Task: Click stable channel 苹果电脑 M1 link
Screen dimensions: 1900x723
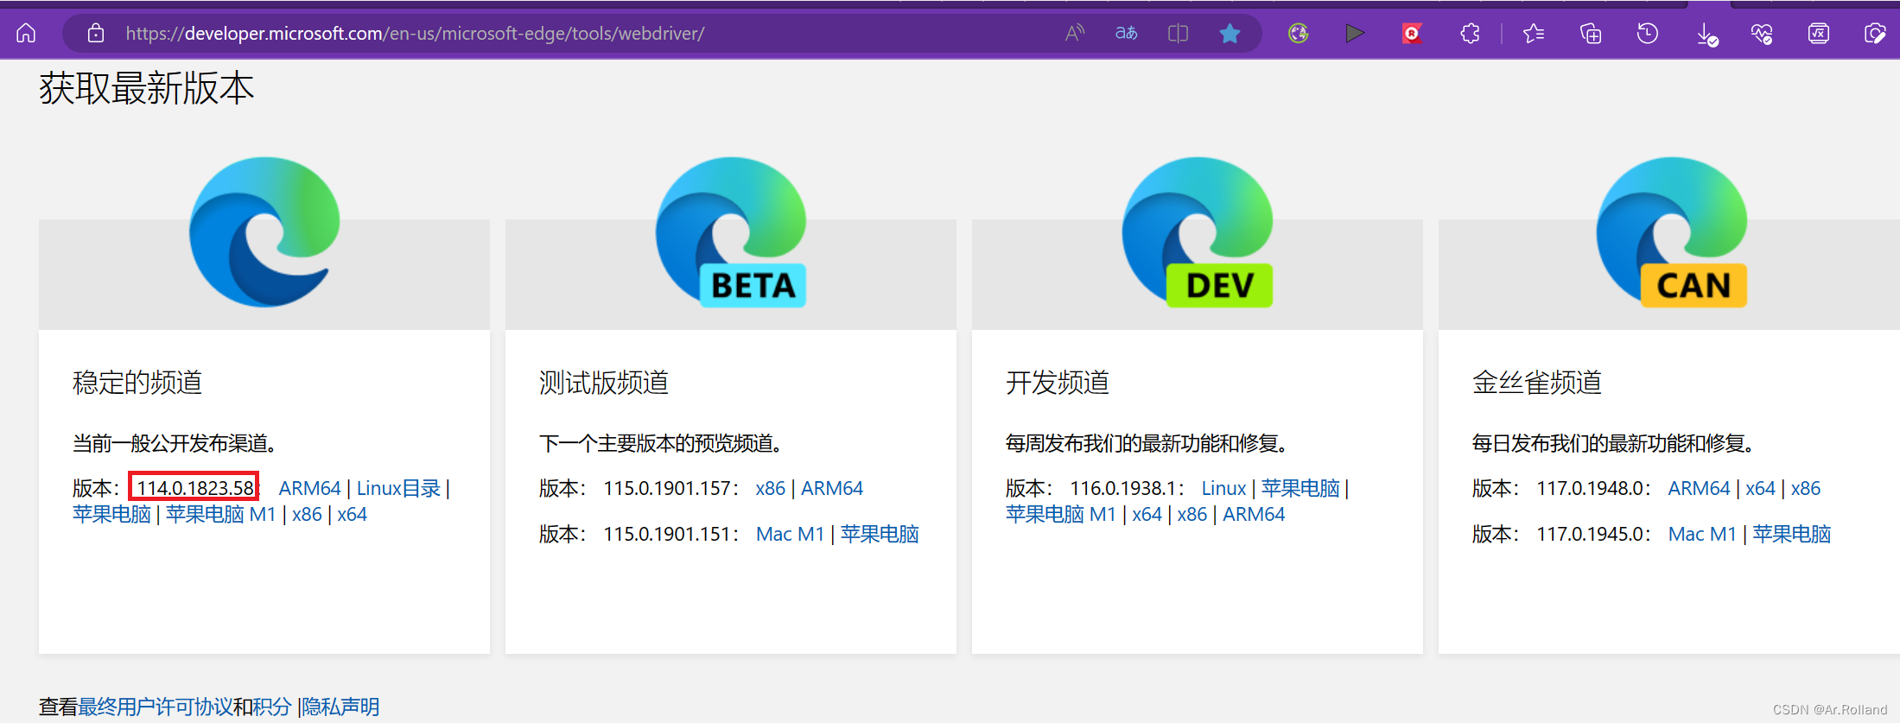Action: (220, 514)
